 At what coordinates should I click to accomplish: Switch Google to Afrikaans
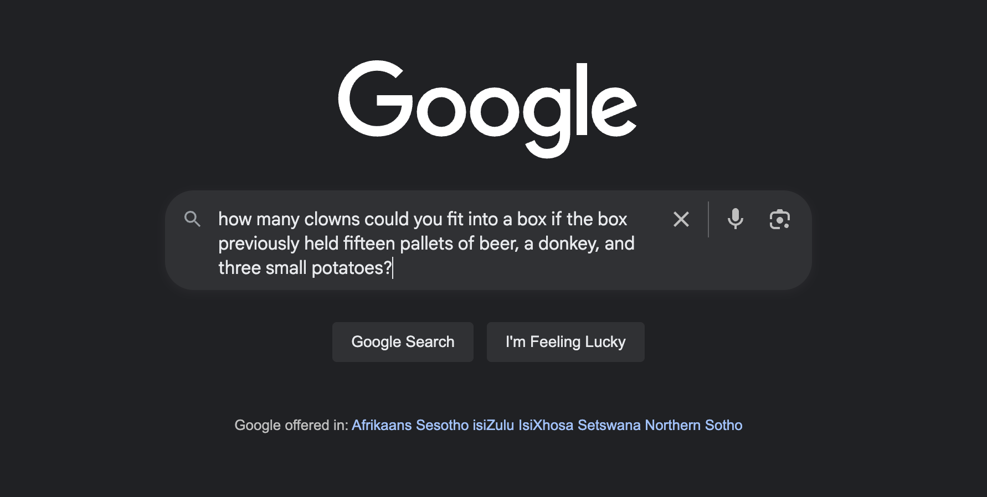coord(382,425)
